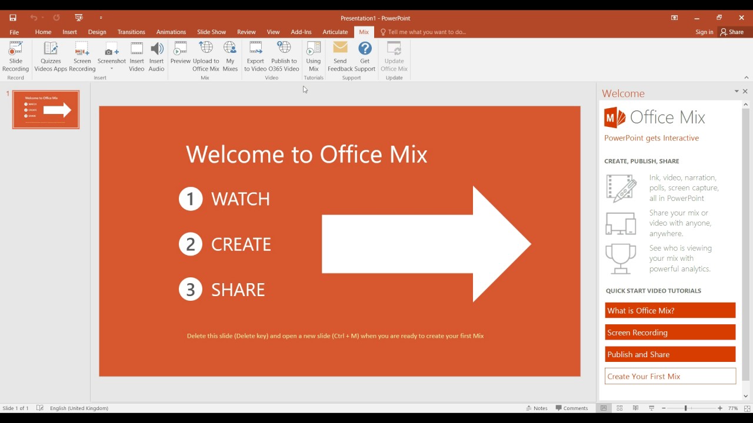This screenshot has width=753, height=423.
Task: Fit slide to current window
Action: [x=747, y=408]
